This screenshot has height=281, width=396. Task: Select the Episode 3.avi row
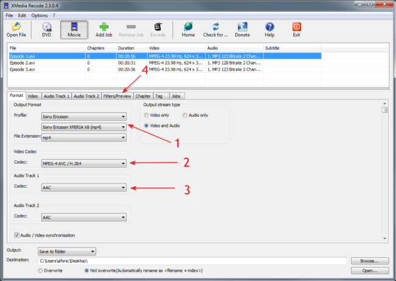165,69
